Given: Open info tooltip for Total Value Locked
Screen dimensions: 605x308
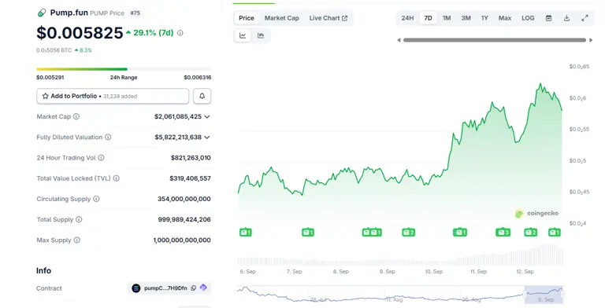Looking at the screenshot, I should click(116, 178).
